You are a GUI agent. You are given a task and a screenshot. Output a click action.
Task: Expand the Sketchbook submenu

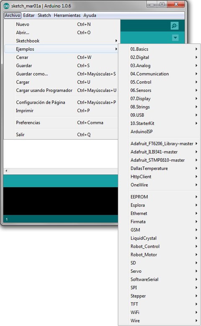pyautogui.click(x=62, y=41)
